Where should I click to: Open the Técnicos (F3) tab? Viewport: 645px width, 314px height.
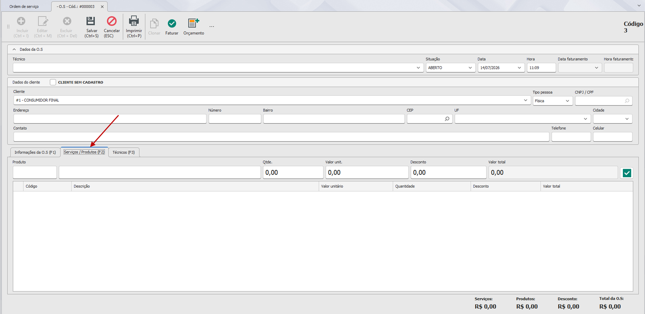pos(124,152)
